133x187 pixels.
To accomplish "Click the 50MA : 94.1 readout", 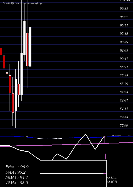I will 16,178.
